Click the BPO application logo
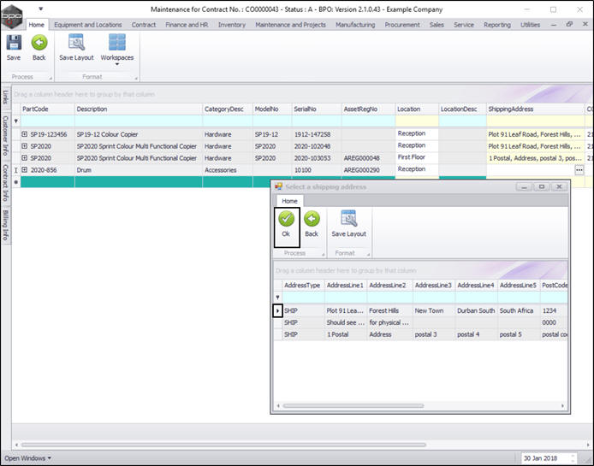This screenshot has height=466, width=594. 12,16
